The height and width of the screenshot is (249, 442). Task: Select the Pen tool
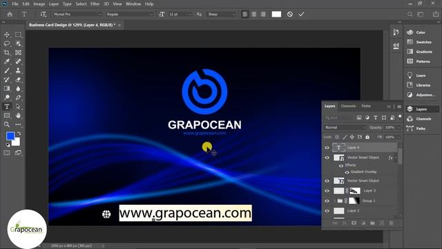pos(19,98)
